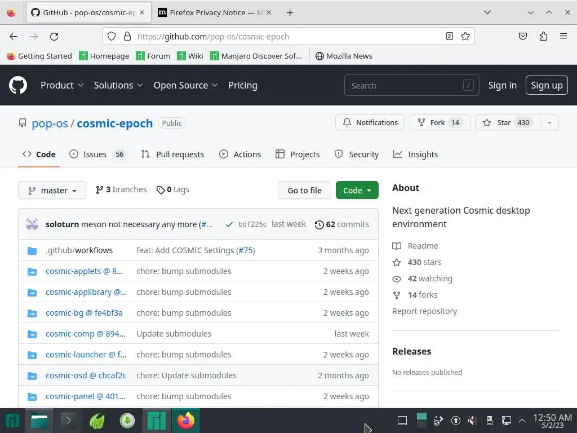Screen dimensions: 577x433
Task: Open commit hash bdf225c
Action: (252, 224)
